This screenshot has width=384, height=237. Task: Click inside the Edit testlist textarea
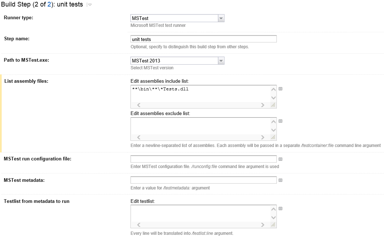pos(200,213)
